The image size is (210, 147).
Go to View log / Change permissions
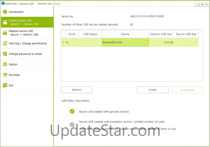(x=27, y=43)
